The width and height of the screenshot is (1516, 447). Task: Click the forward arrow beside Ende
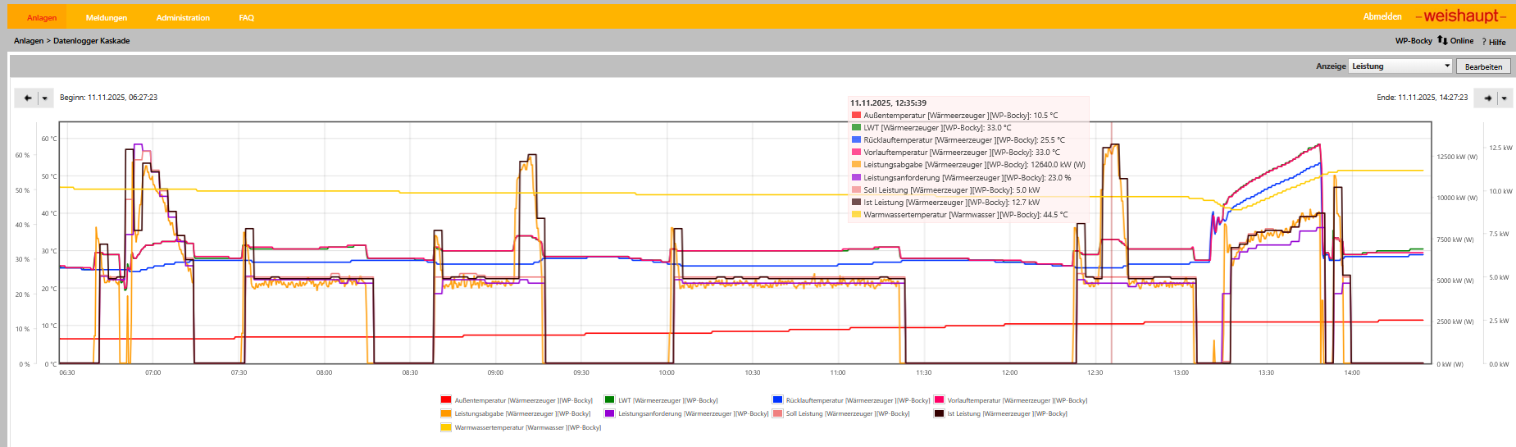point(1487,98)
